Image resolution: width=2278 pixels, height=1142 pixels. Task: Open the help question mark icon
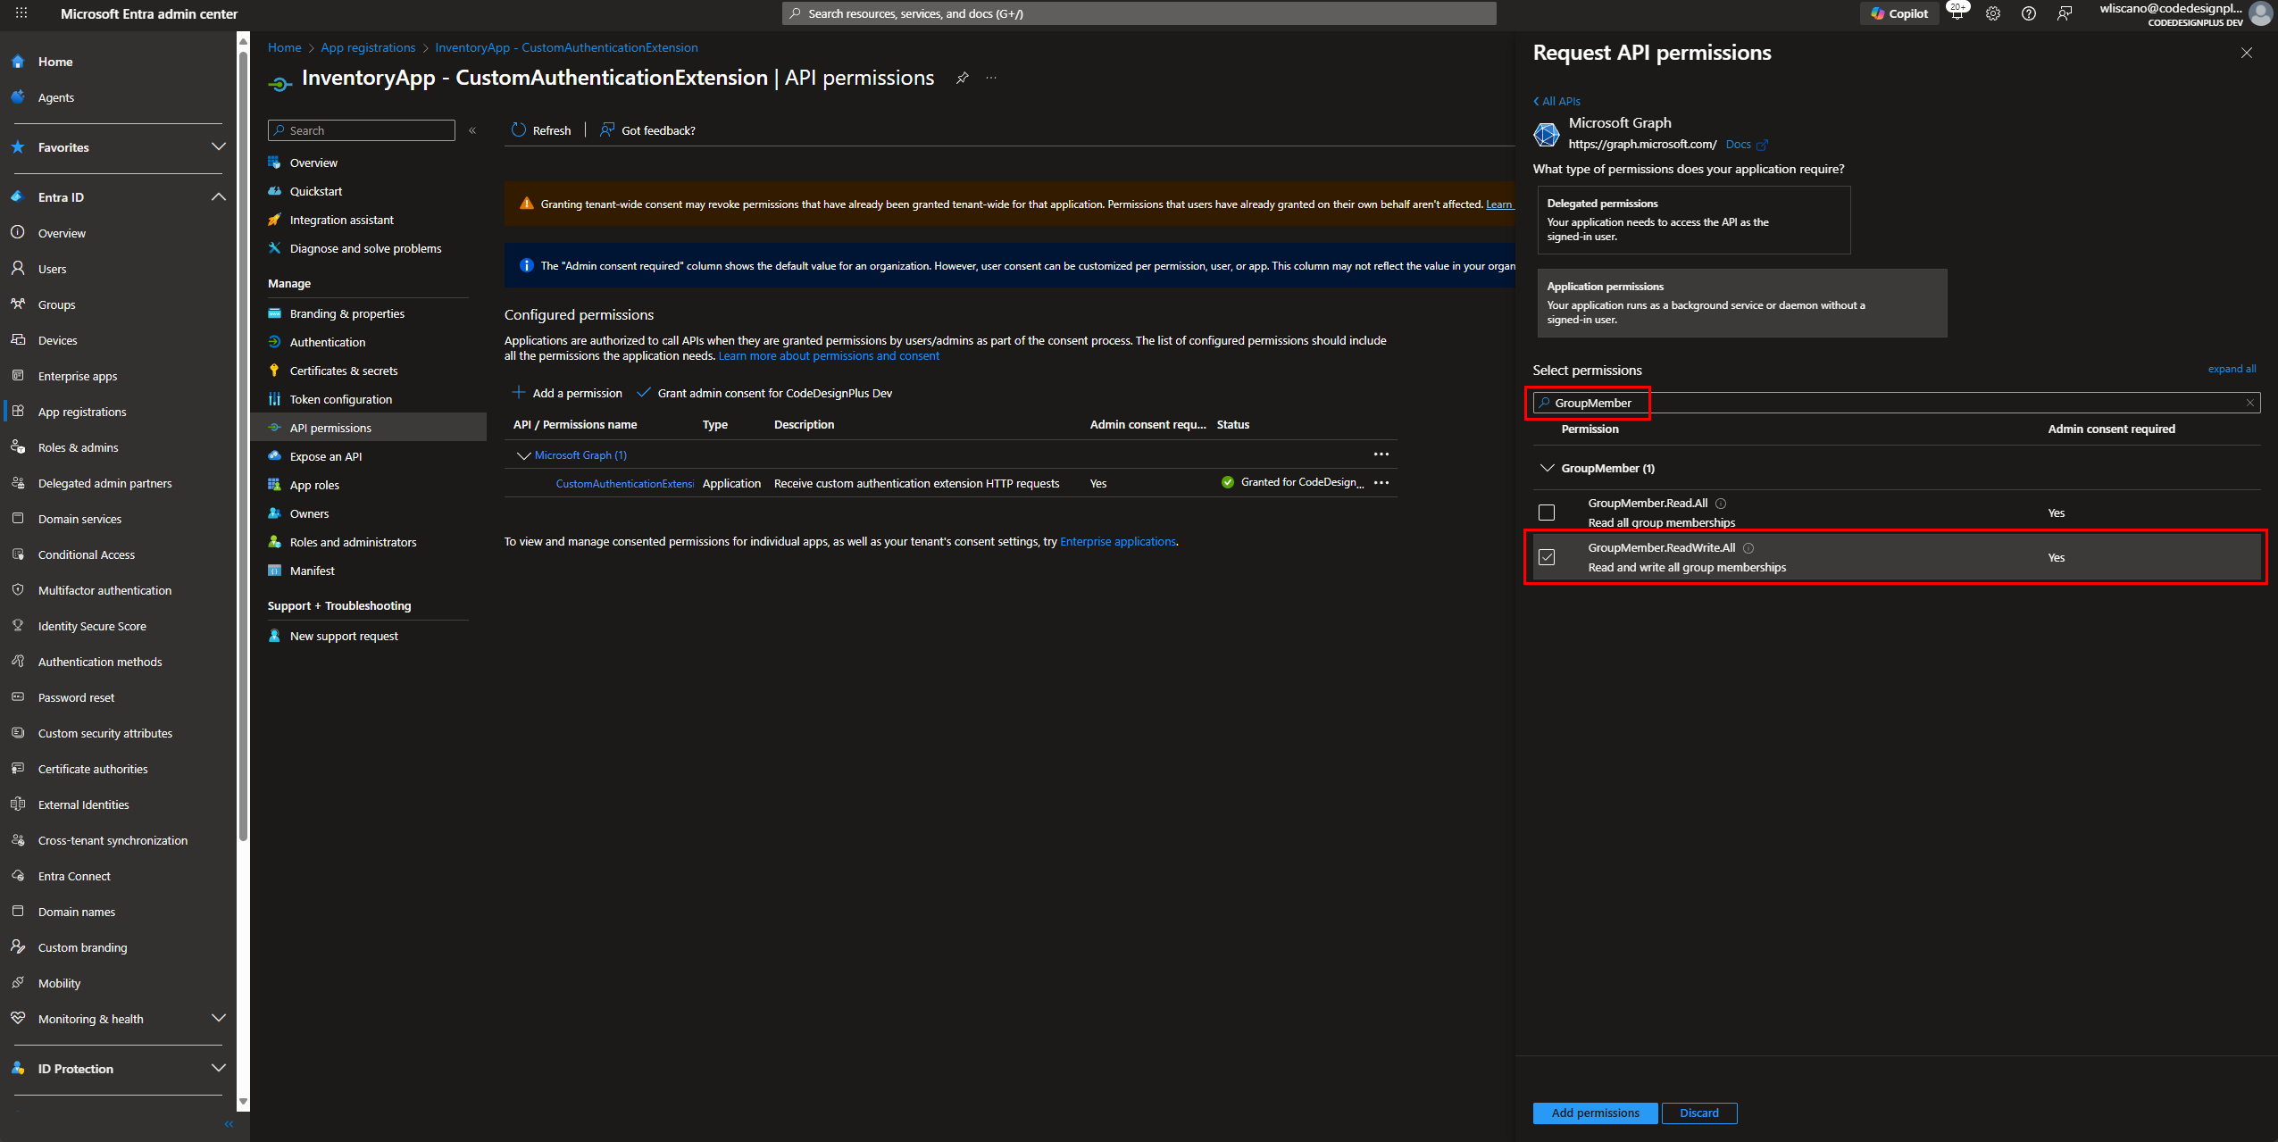[x=2029, y=13]
